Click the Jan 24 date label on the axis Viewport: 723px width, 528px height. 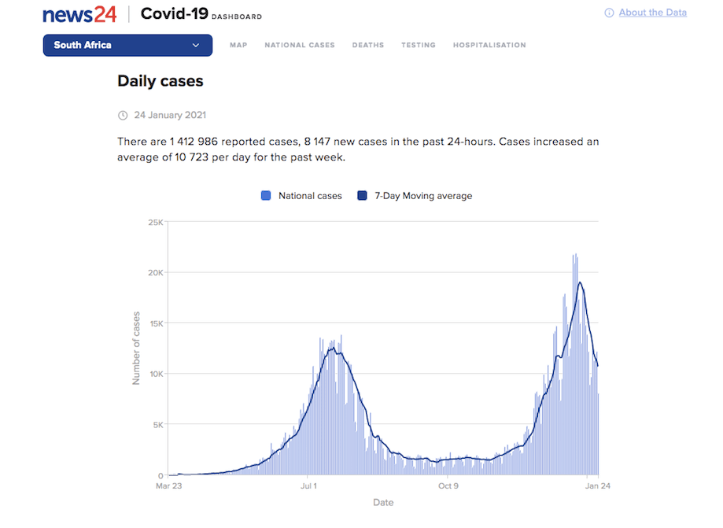(599, 486)
